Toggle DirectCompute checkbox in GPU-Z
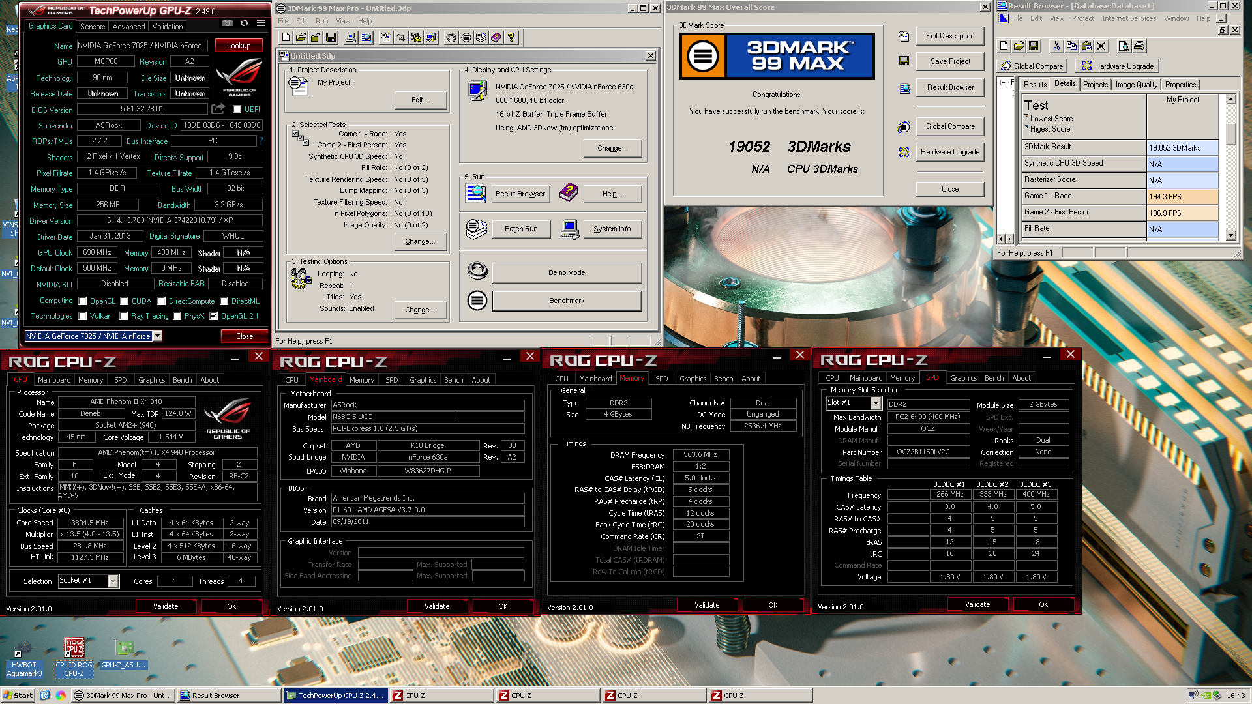This screenshot has height=704, width=1252. [161, 301]
